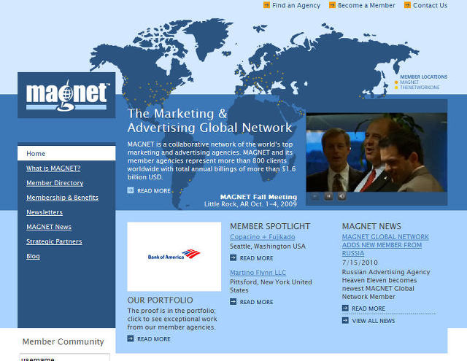Click the 7/15/2010 news date
Image resolution: width=467 pixels, height=361 pixels.
click(x=360, y=263)
